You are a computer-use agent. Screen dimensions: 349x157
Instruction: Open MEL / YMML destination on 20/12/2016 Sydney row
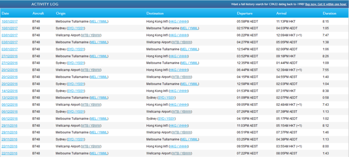point(189,84)
